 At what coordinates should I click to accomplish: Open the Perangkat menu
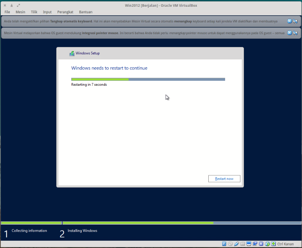(65, 12)
